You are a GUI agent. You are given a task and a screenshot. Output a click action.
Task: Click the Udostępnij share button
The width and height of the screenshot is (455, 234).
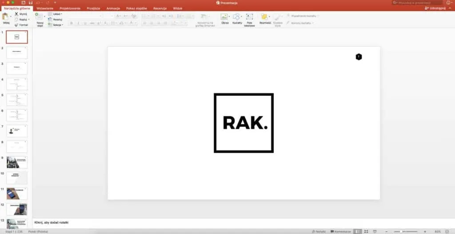coord(435,8)
